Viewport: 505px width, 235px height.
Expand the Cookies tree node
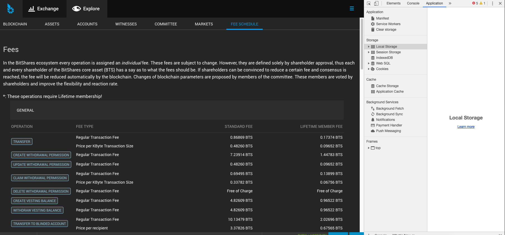(x=369, y=69)
